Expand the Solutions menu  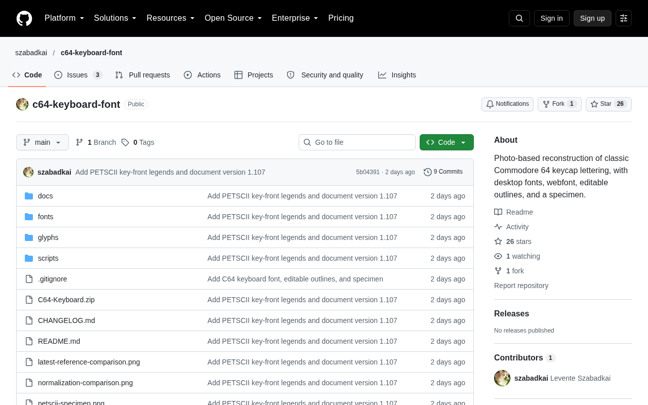point(115,18)
